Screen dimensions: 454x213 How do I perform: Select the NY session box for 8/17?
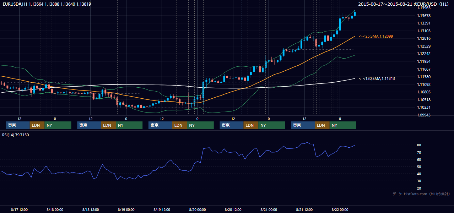pos(58,125)
